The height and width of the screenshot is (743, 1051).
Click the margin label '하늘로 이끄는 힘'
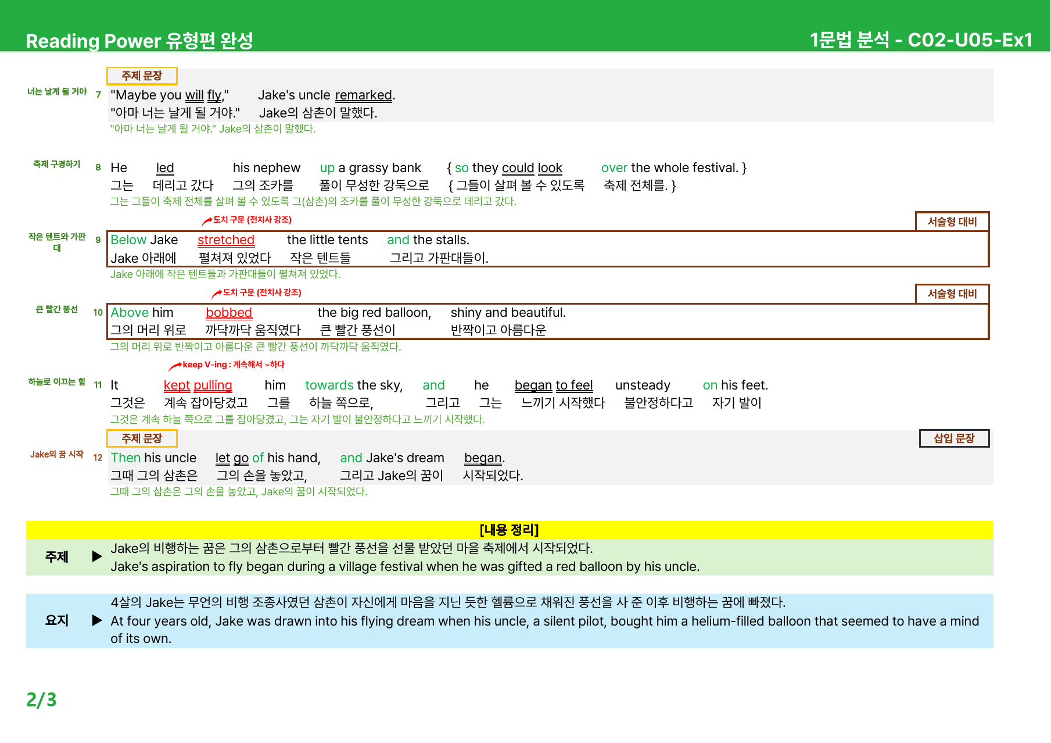pyautogui.click(x=57, y=382)
